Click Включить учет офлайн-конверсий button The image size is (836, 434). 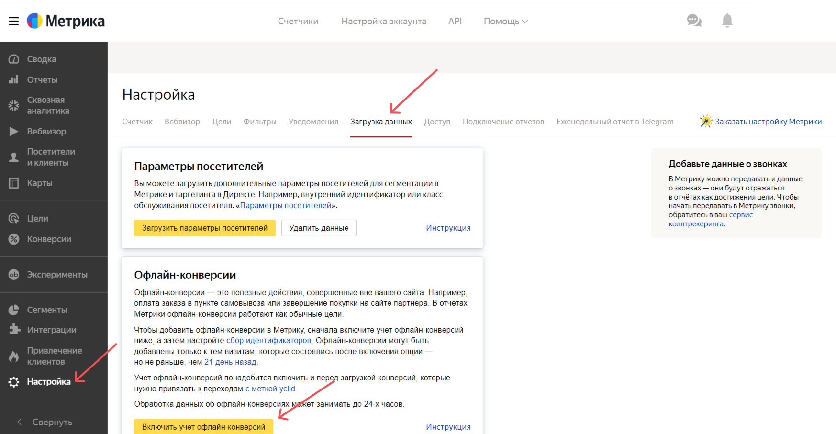click(x=203, y=426)
